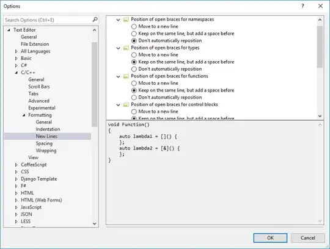Expand the All Languages node
Image resolution: width=330 pixels, height=249 pixels.
click(16, 51)
